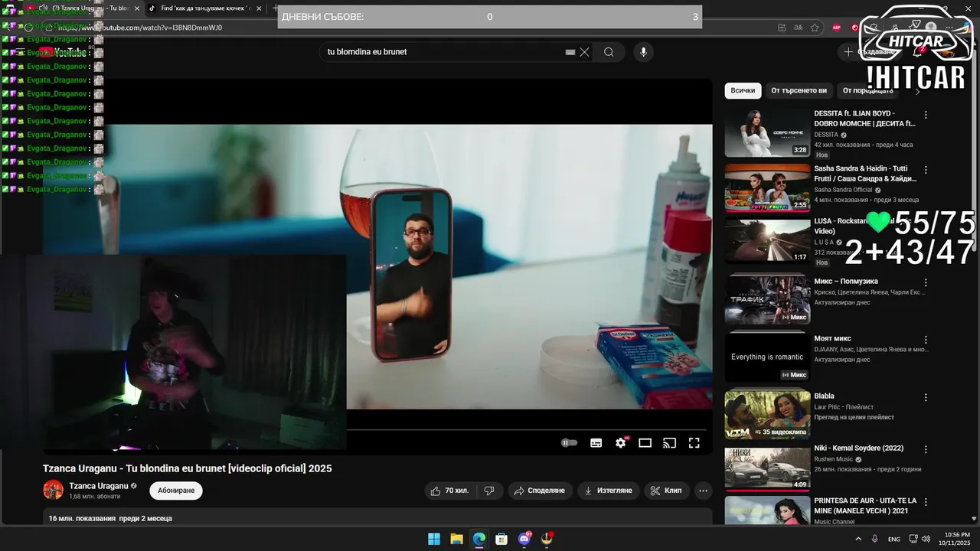Image resolution: width=980 pixels, height=551 pixels.
Task: Open more actions below the video
Action: 704,491
